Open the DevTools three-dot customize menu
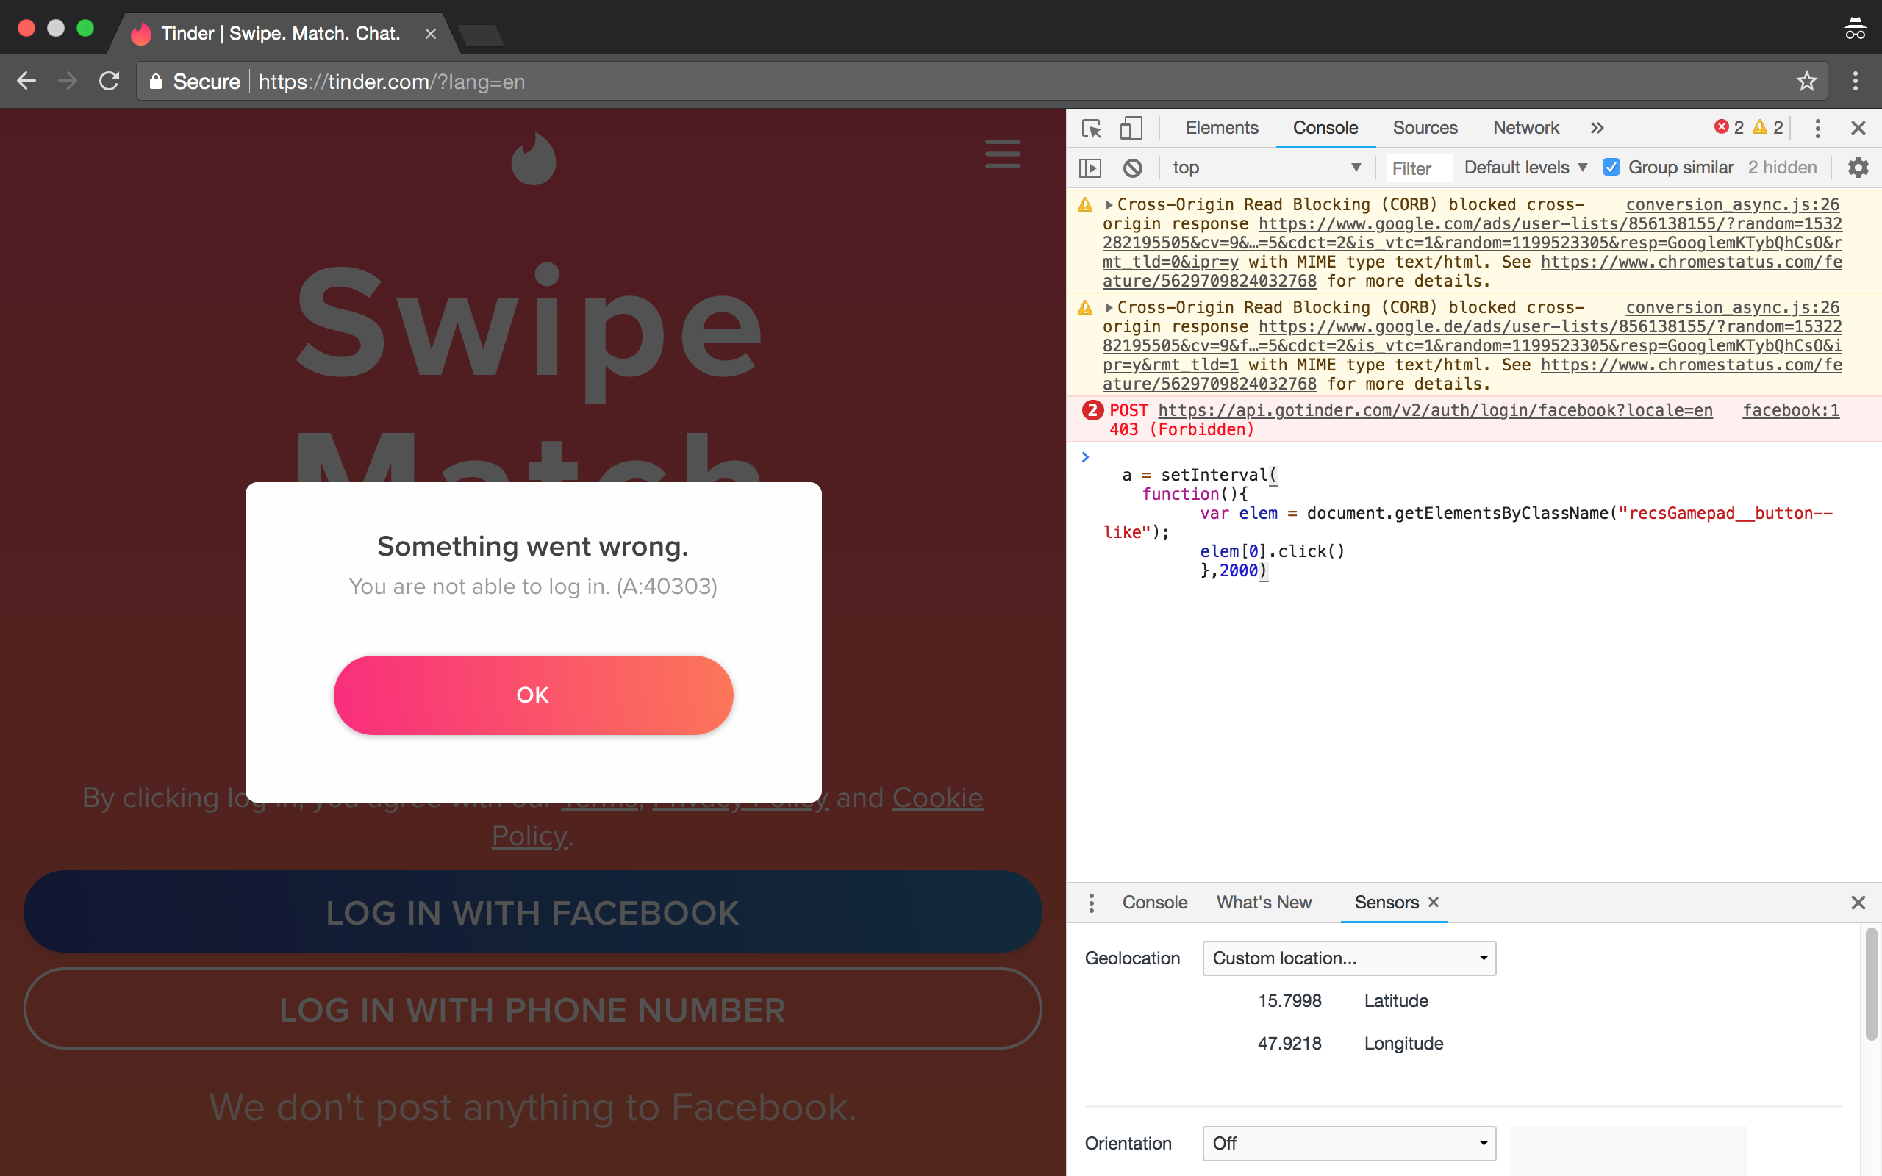Viewport: 1882px width, 1176px height. (1817, 129)
